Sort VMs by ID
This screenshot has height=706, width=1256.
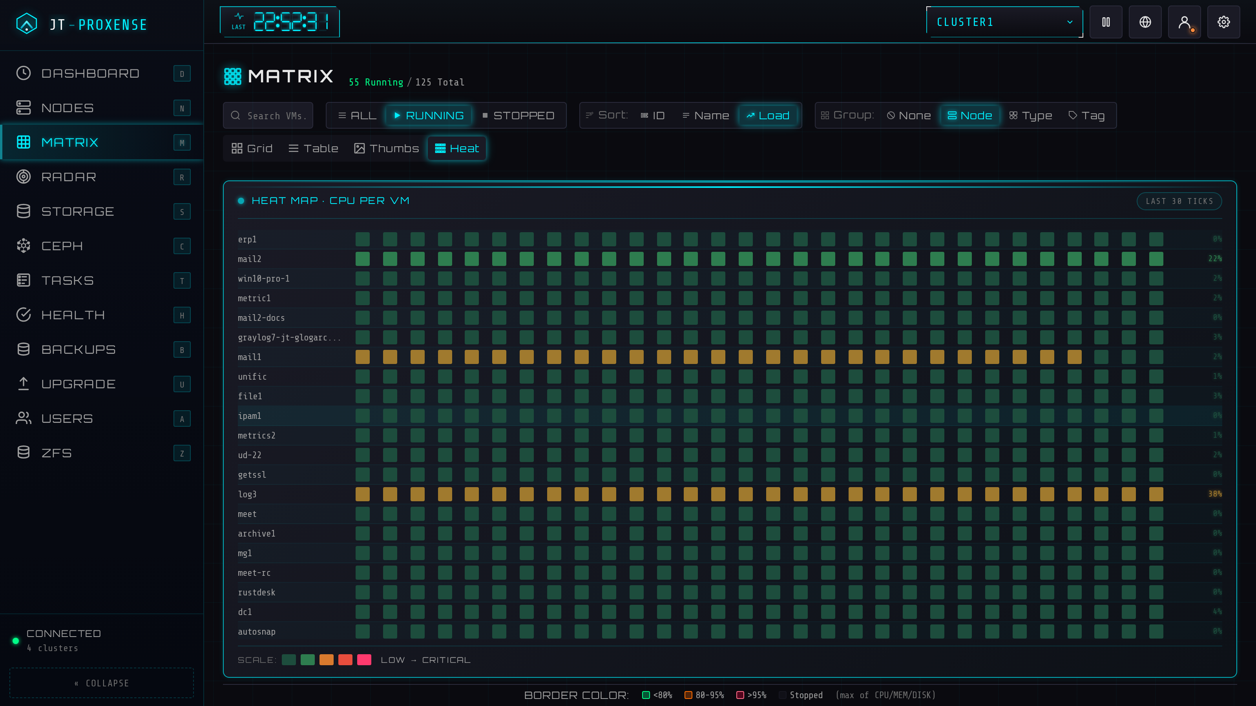pyautogui.click(x=653, y=115)
